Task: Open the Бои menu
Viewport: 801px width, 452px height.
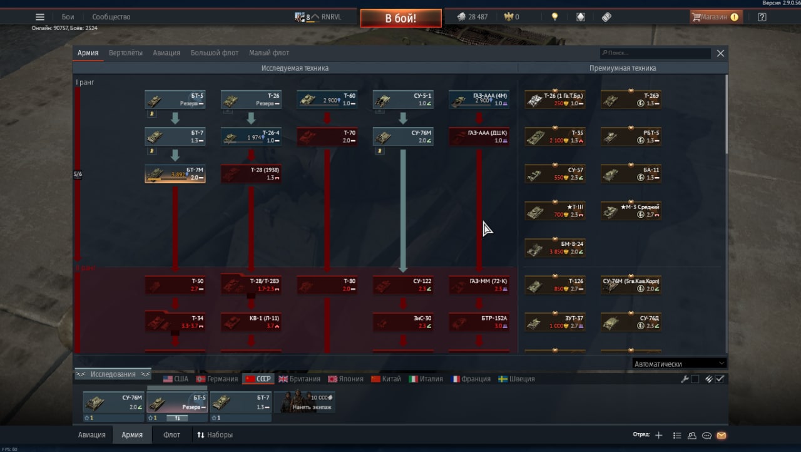Action: [68, 17]
